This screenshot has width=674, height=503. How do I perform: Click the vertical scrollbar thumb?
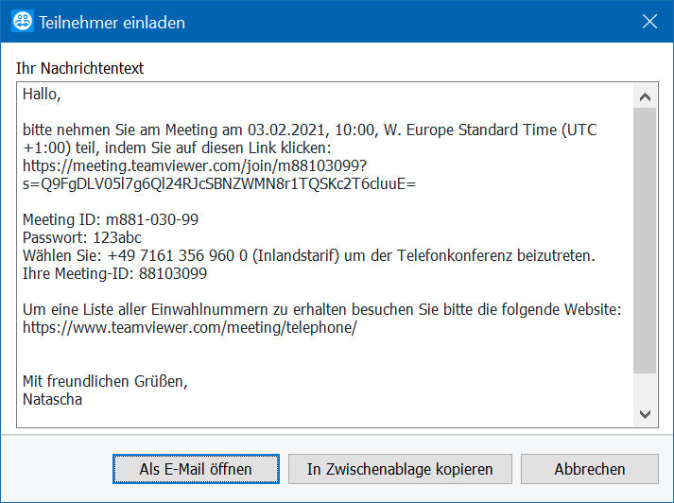coord(645,240)
